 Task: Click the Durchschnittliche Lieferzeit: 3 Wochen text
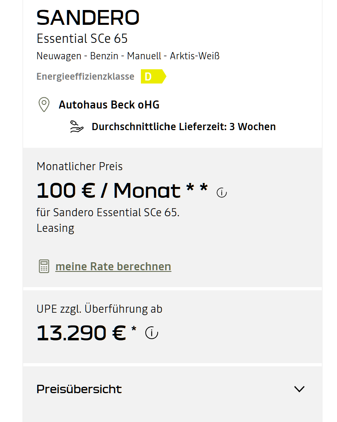pyautogui.click(x=183, y=127)
